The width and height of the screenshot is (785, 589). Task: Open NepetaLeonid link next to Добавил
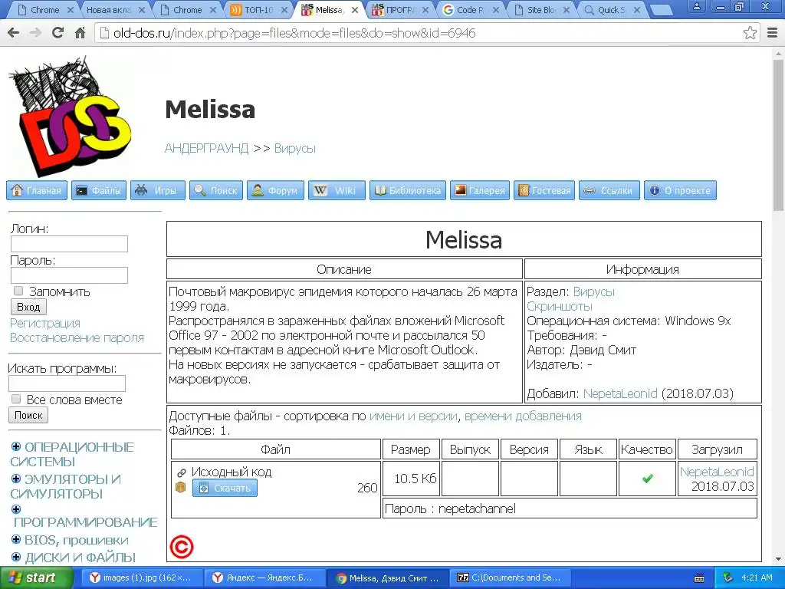click(x=620, y=393)
